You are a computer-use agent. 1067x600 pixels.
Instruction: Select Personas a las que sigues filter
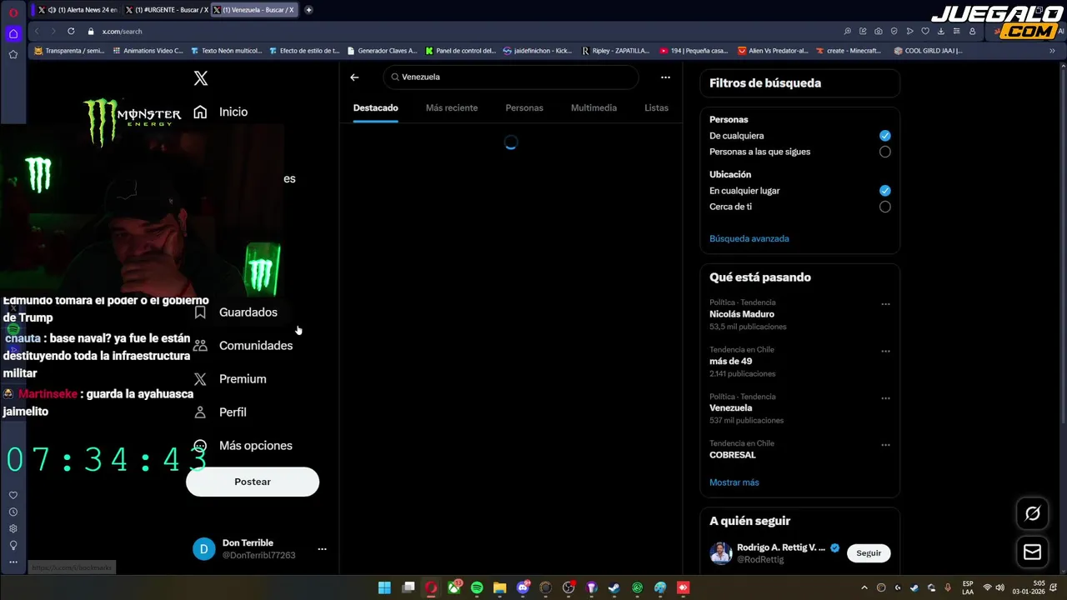point(884,152)
